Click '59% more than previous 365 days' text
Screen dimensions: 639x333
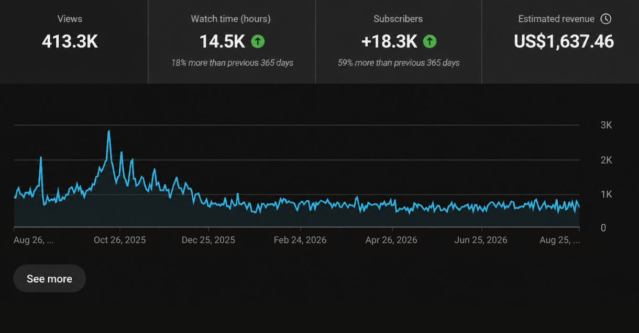[x=399, y=63]
